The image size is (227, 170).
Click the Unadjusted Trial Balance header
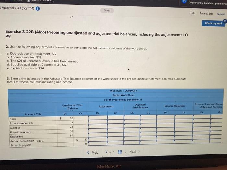click(x=72, y=107)
